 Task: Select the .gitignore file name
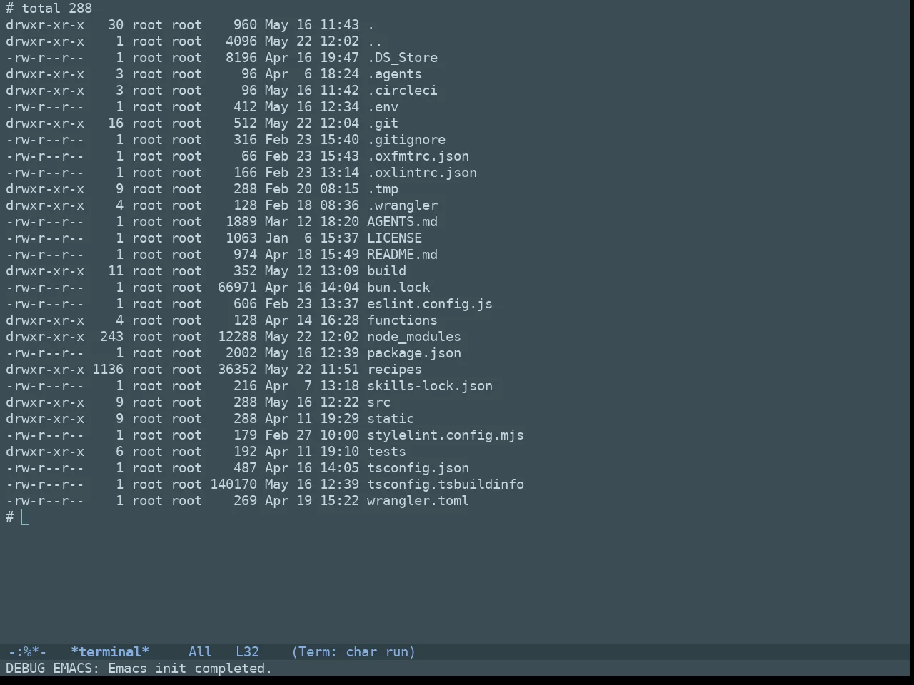406,140
